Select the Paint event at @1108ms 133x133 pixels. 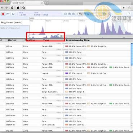tap(66, 115)
